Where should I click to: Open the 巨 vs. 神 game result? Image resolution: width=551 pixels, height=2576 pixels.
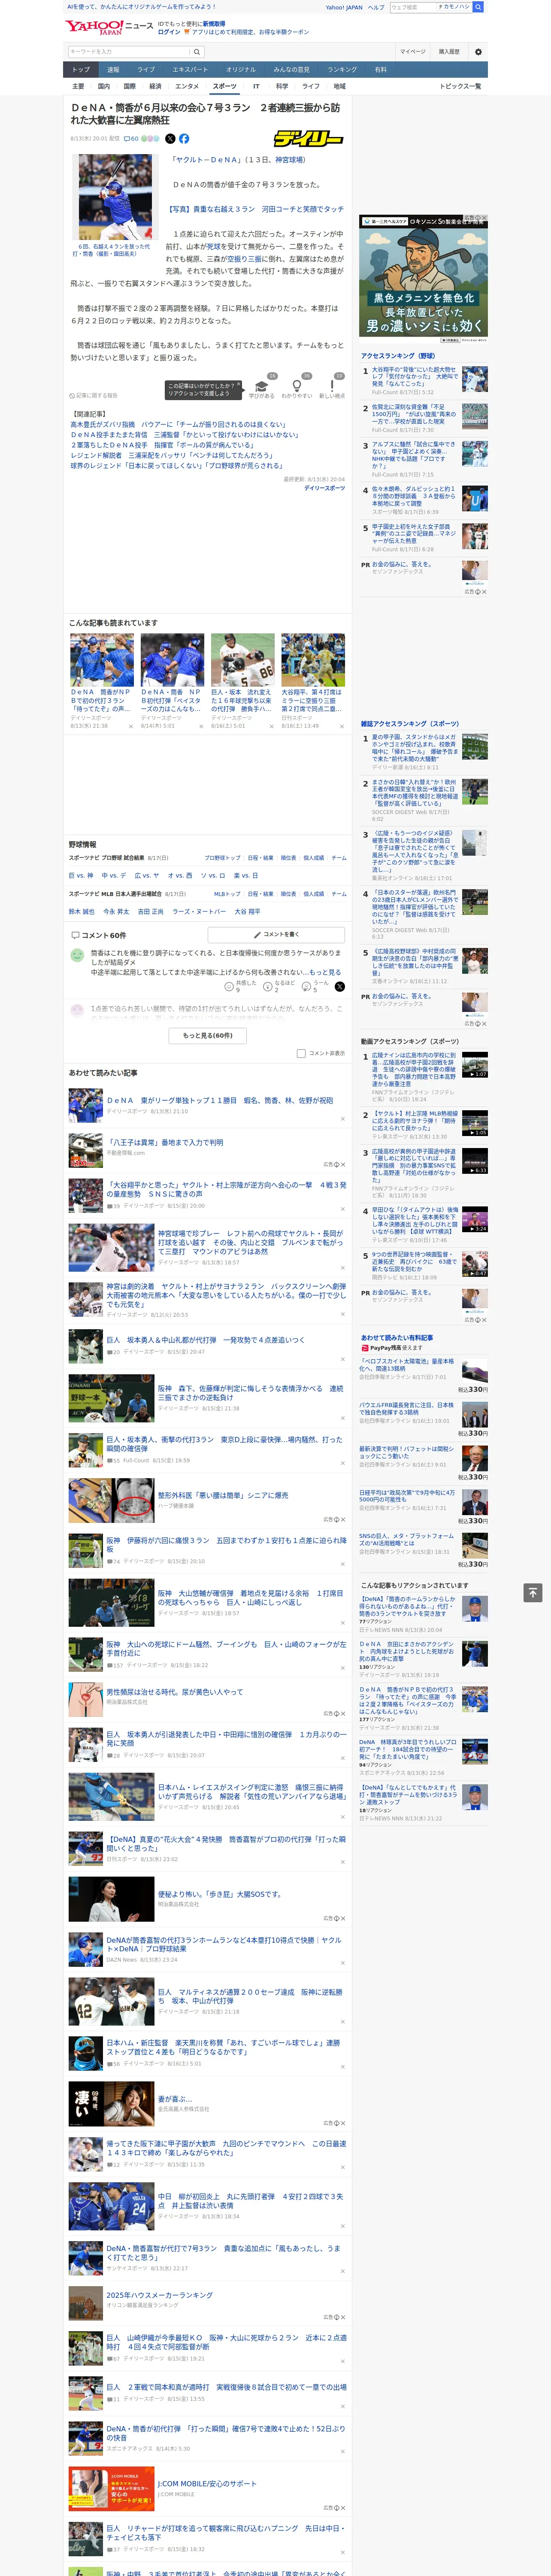click(81, 875)
